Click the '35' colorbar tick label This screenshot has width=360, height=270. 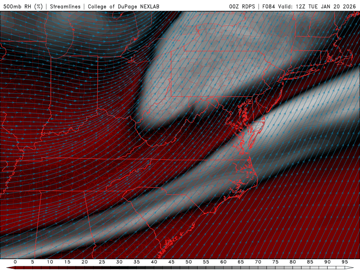(x=136, y=262)
